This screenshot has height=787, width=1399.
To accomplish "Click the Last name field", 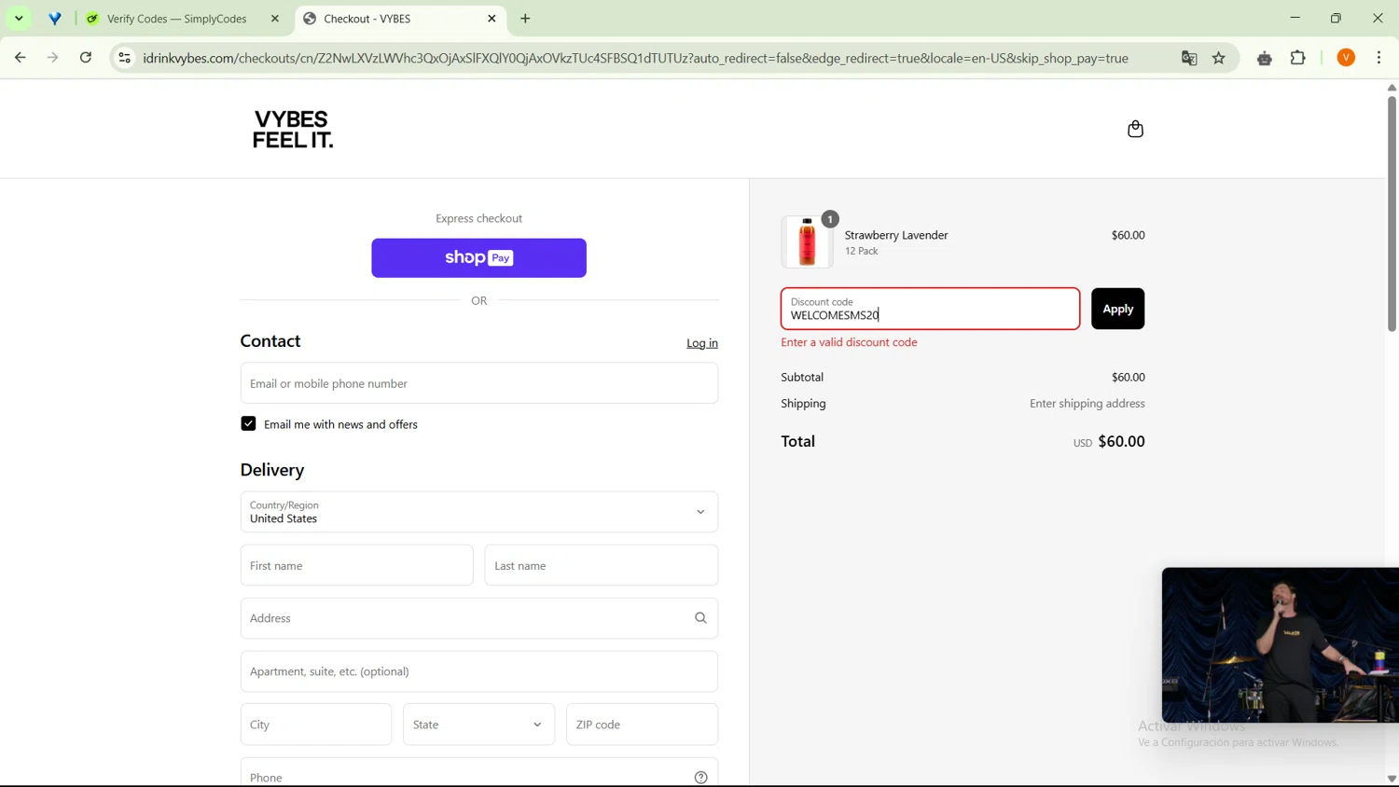I will pyautogui.click(x=602, y=565).
